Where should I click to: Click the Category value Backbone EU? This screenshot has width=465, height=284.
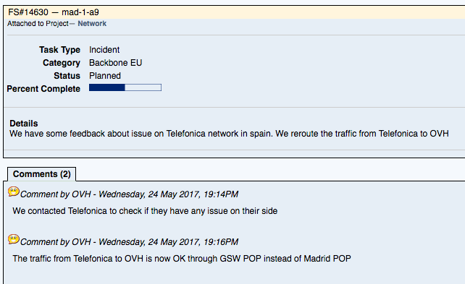pos(116,63)
